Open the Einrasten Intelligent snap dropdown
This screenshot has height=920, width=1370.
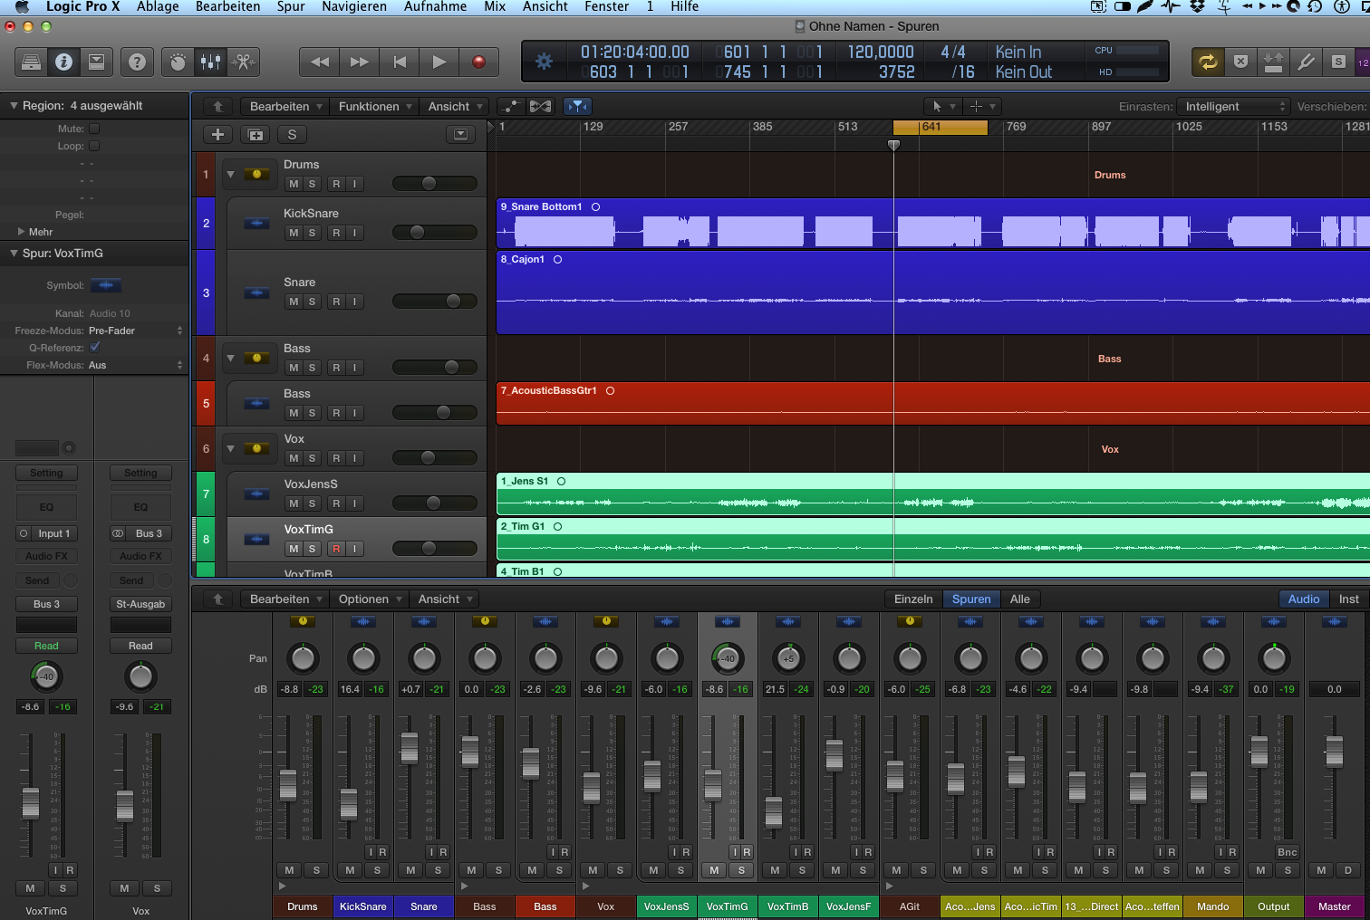click(x=1233, y=106)
